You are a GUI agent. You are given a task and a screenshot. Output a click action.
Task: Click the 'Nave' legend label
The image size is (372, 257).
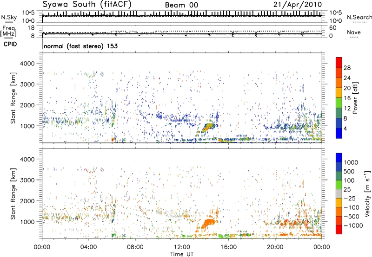[x=354, y=32]
